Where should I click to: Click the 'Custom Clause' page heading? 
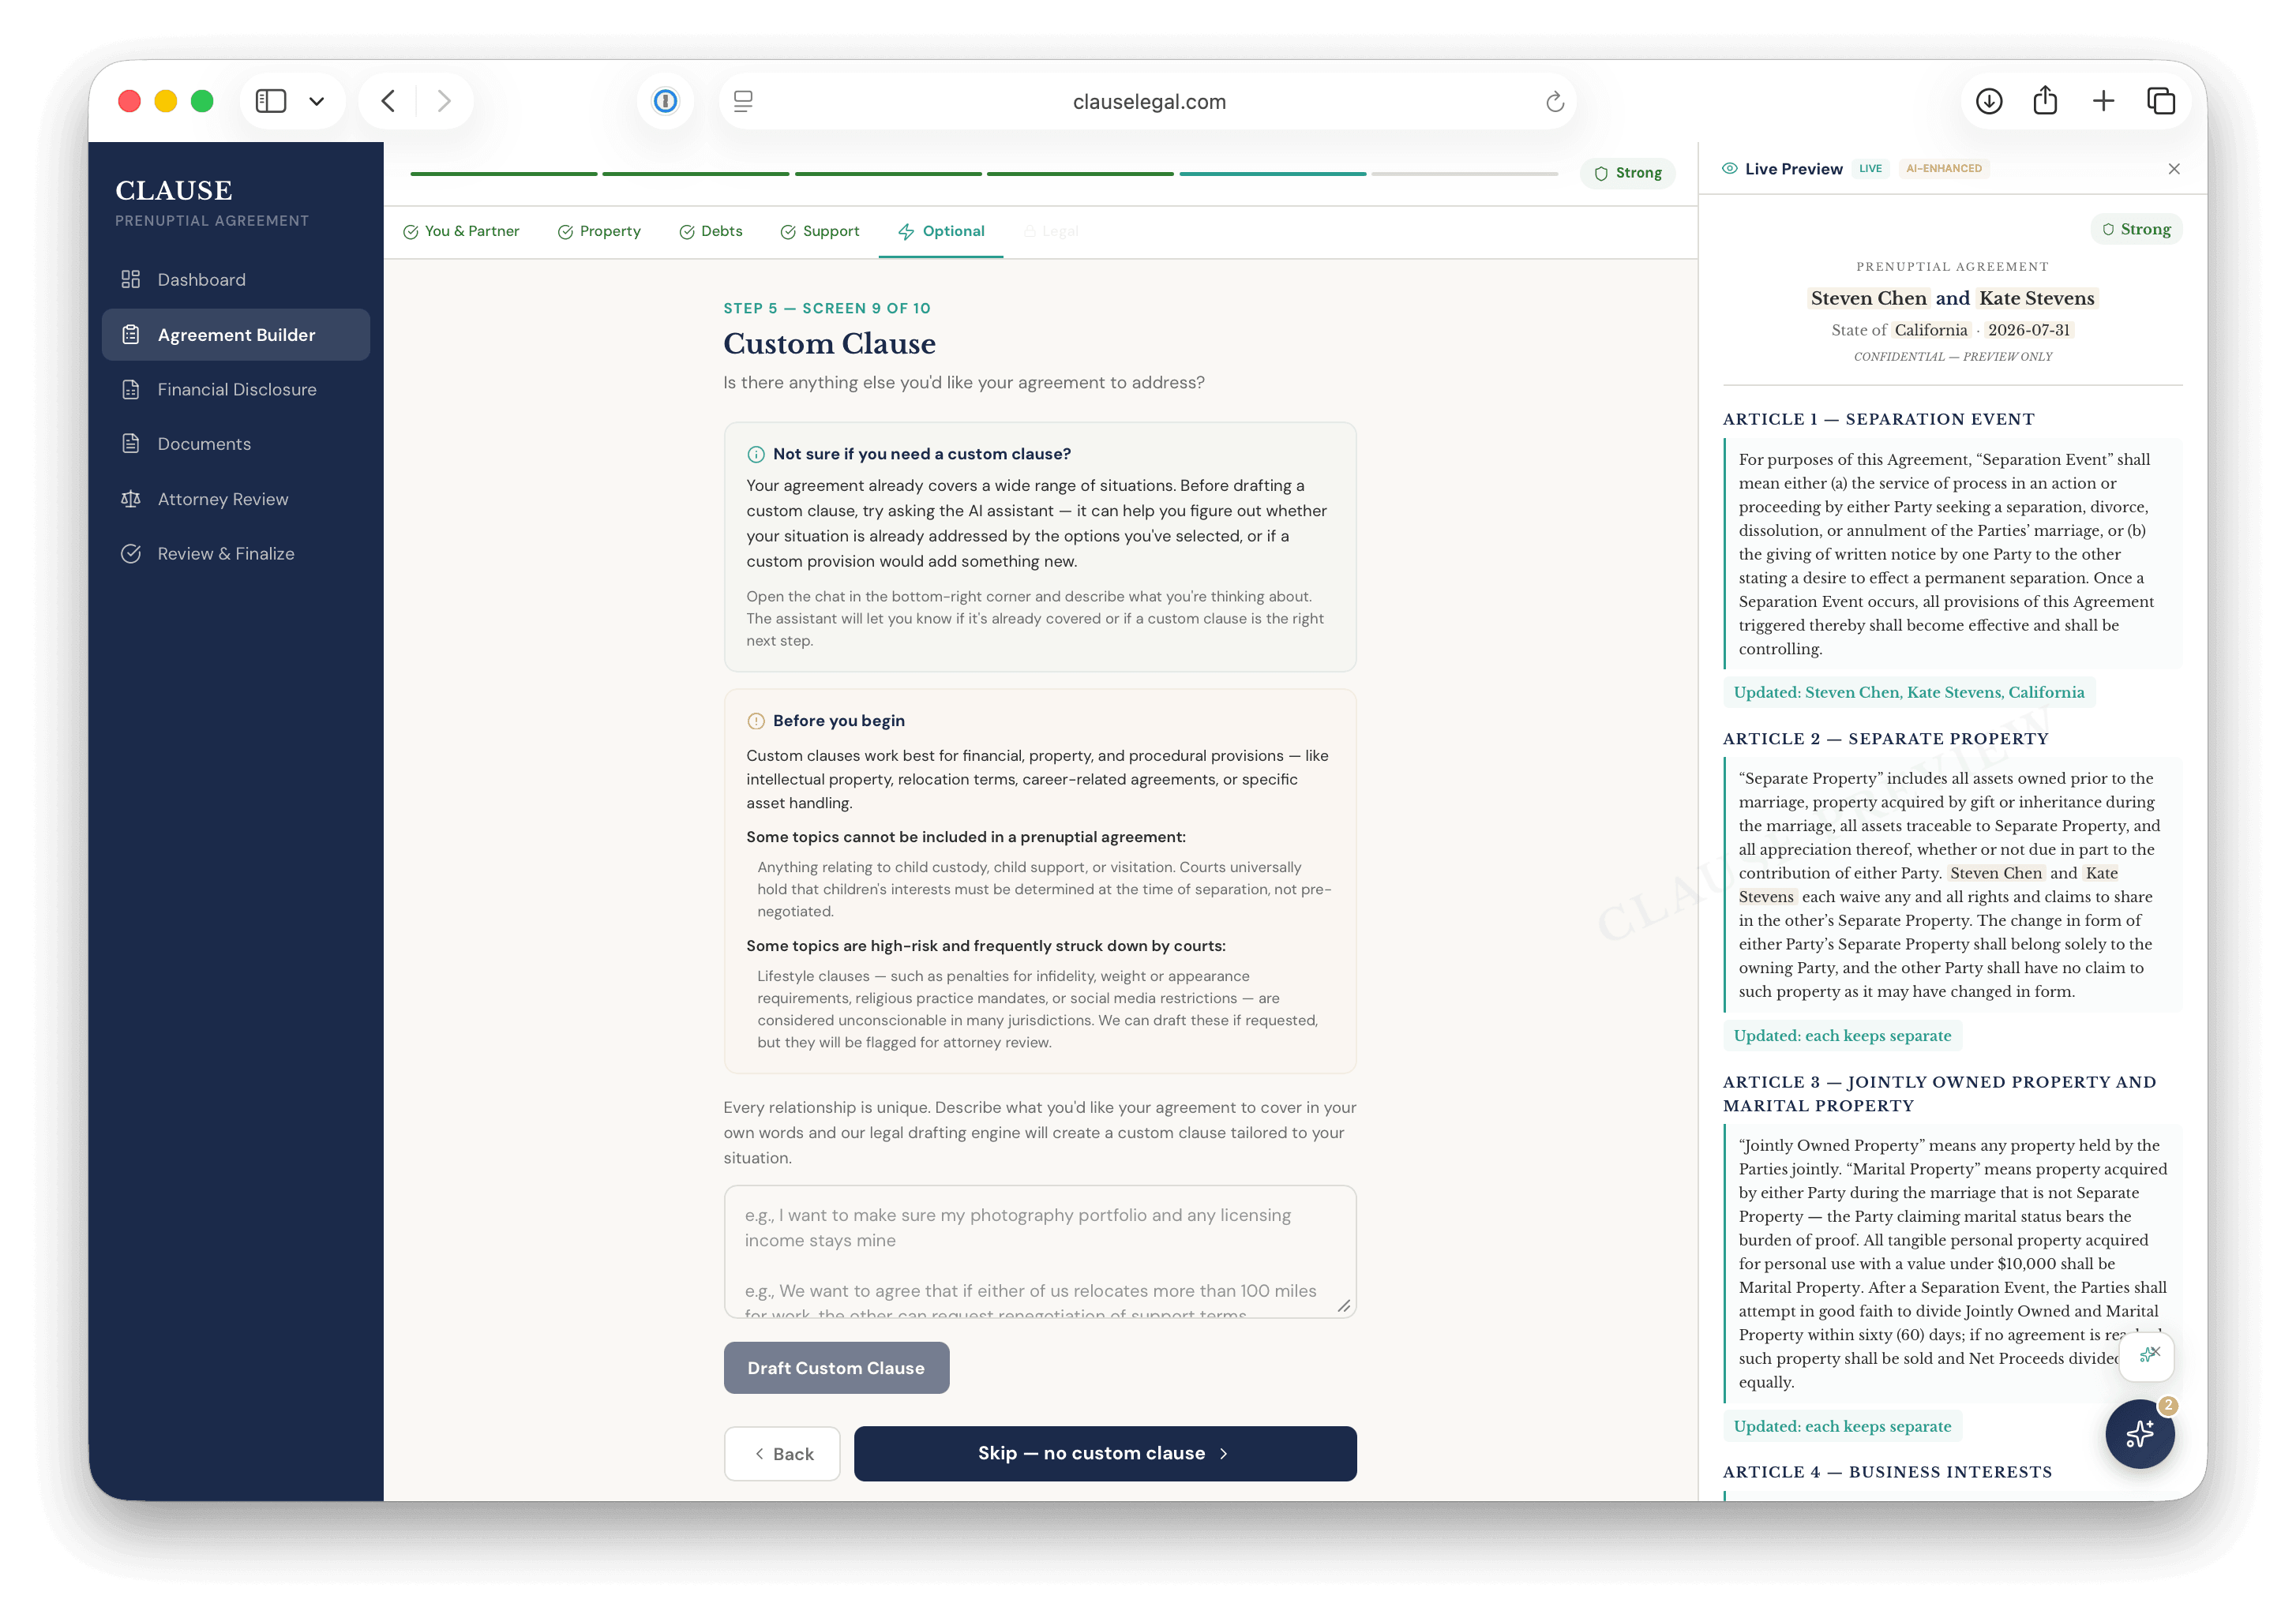click(x=829, y=344)
